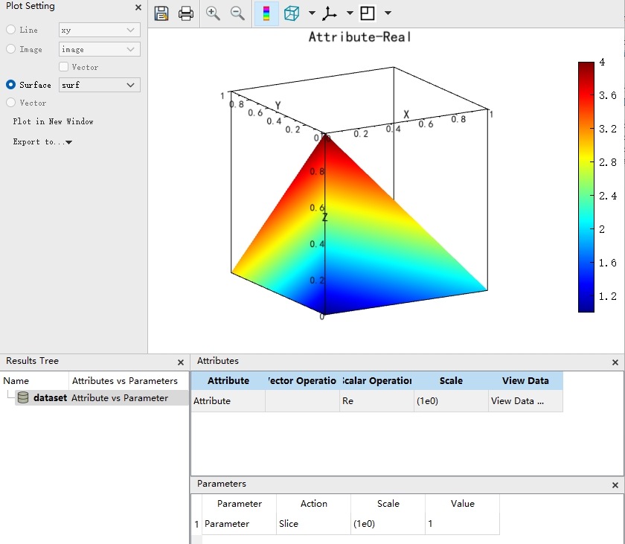The width and height of the screenshot is (625, 544).
Task: Click the 'Name' column header
Action: [35, 380]
